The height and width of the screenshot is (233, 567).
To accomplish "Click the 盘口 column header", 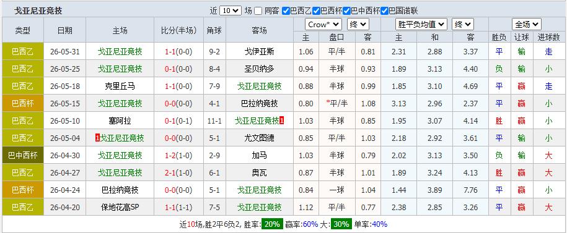I will click(336, 37).
